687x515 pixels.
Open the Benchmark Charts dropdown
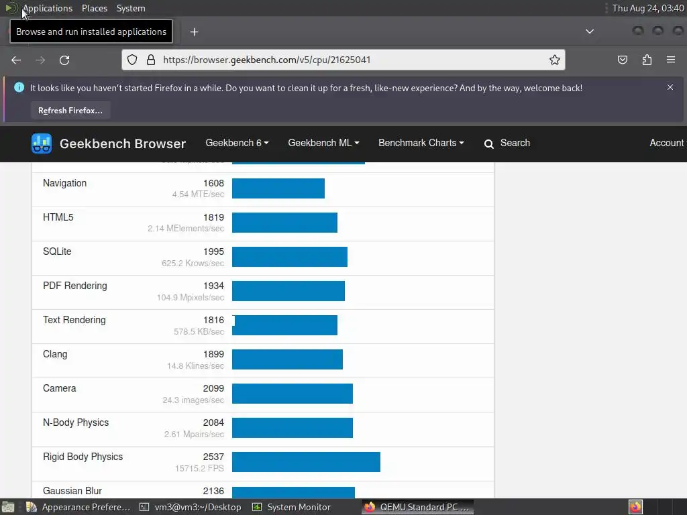pos(421,143)
